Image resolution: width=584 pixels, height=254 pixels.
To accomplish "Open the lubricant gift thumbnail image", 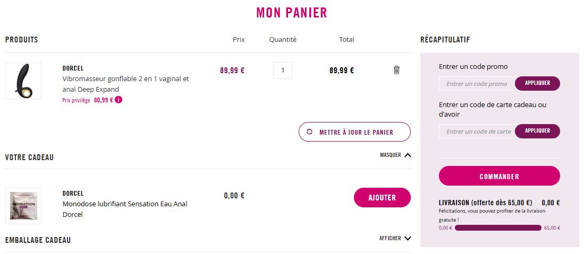I will [x=23, y=206].
